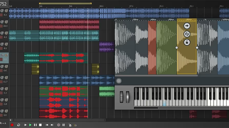Select the red clip on the -10.3 track
Viewport: 229px width, 128px height.
(x=69, y=24)
